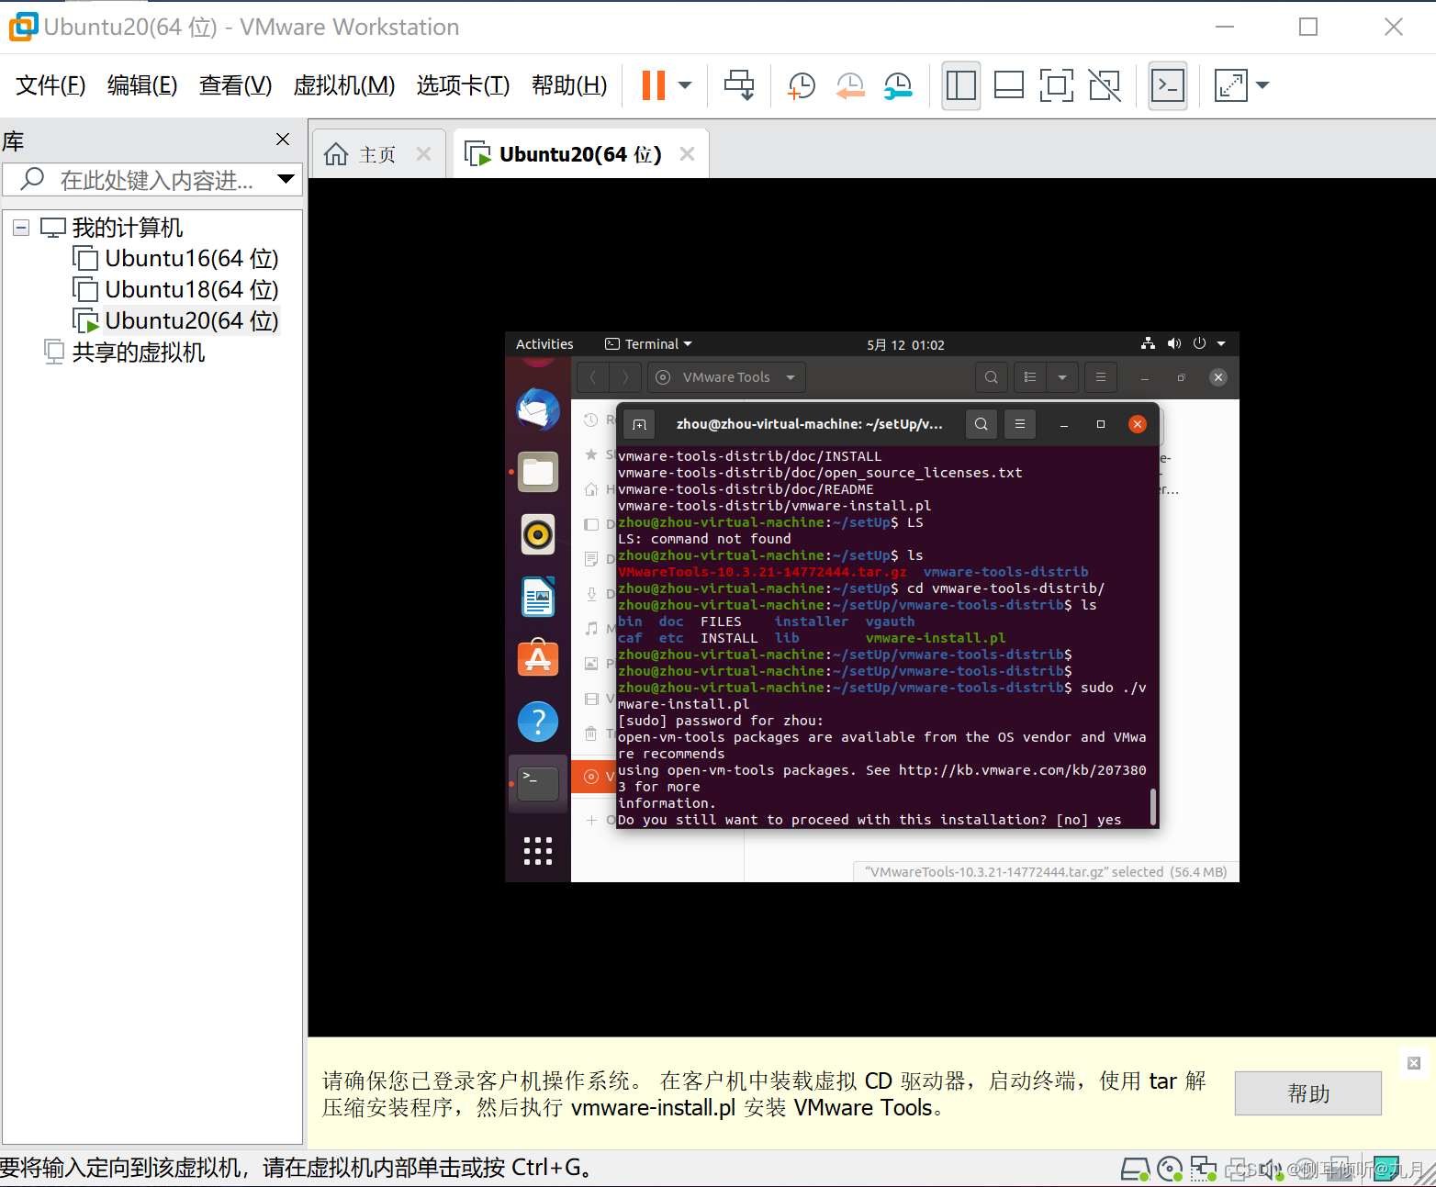This screenshot has height=1187, width=1436.
Task: Open the Files window hamburger menu
Action: point(1101,377)
